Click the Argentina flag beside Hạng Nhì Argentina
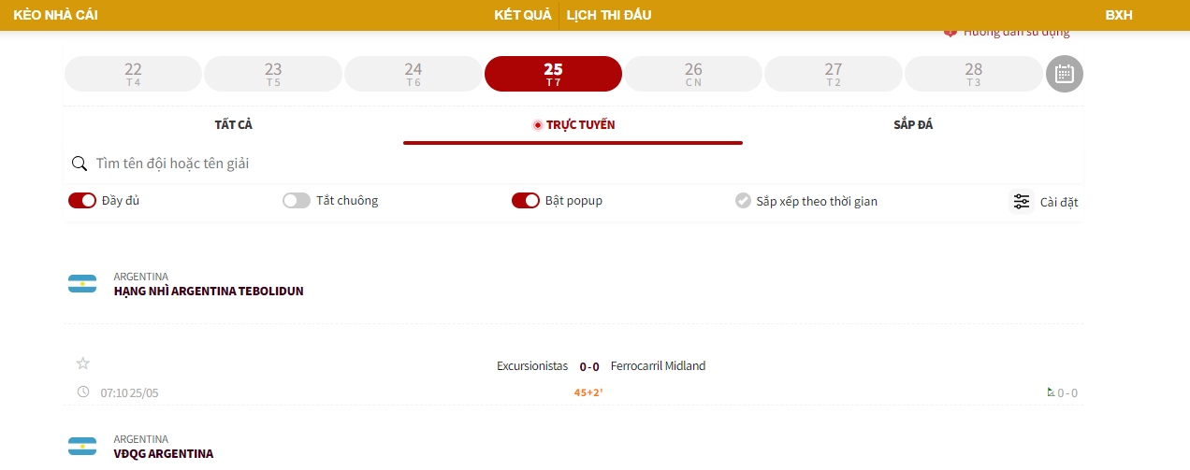This screenshot has height=470, width=1190. click(82, 283)
